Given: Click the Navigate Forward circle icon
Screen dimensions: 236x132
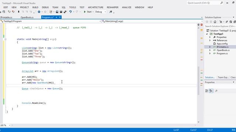Looking at the screenshot, I should point(45,12).
